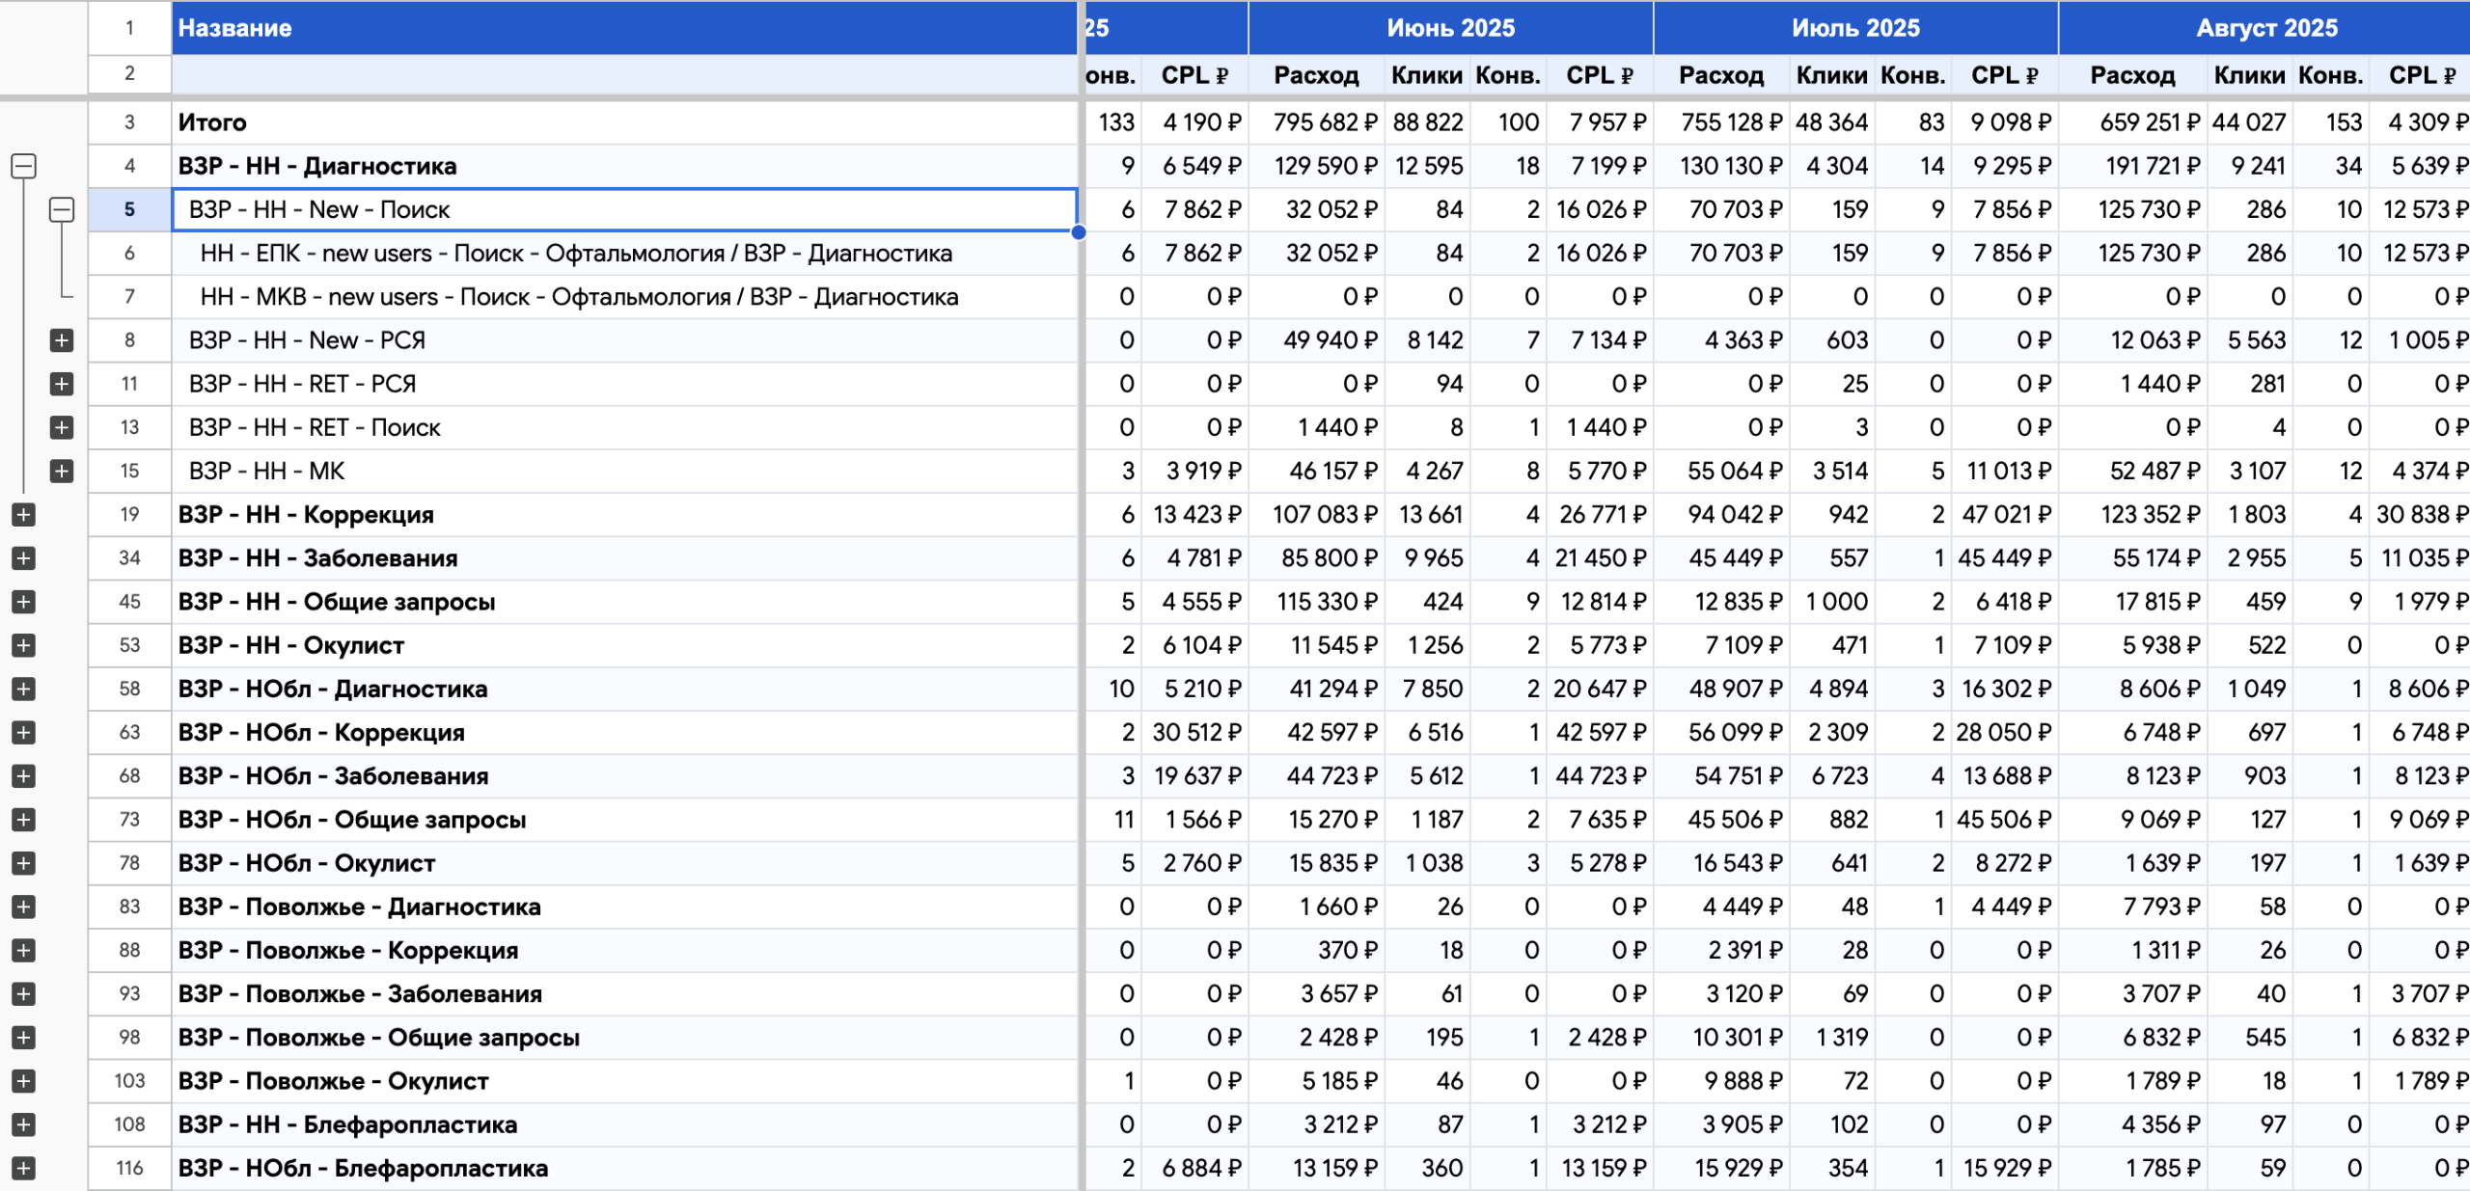Screen dimensions: 2470x1191
Task: Expand the ВЗР - НН - RET - РСЯ group
Action: click(62, 384)
